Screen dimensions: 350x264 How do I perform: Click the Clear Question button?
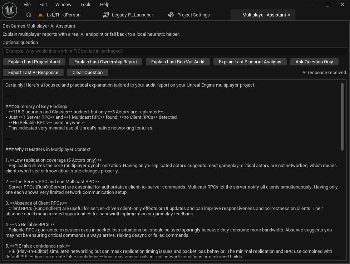pyautogui.click(x=88, y=73)
